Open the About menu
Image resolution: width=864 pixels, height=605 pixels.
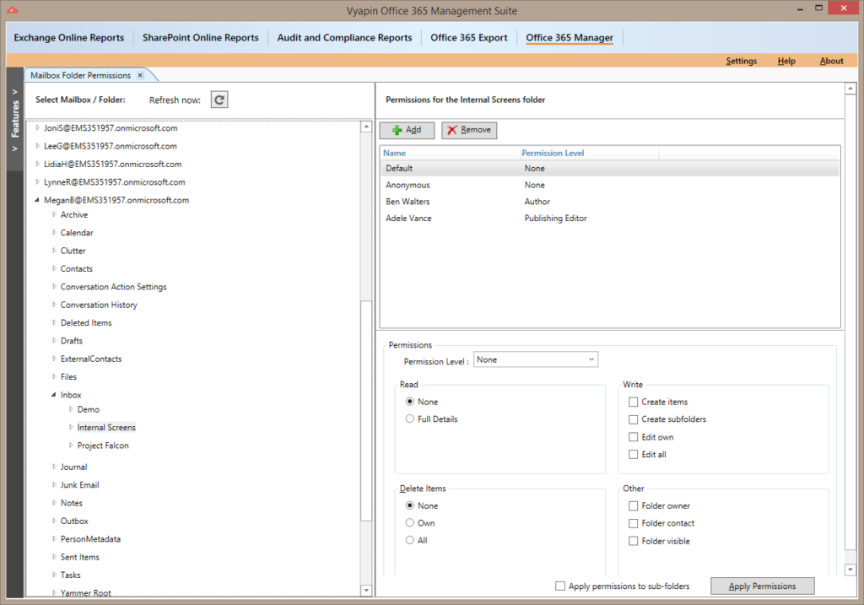[831, 61]
